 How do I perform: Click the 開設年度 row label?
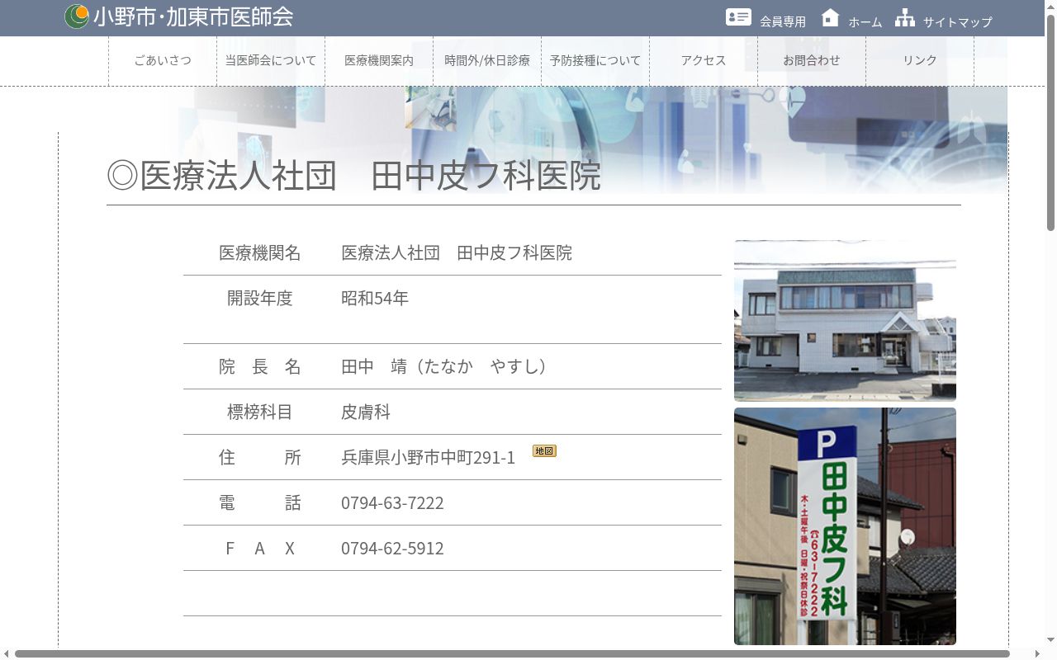click(260, 298)
